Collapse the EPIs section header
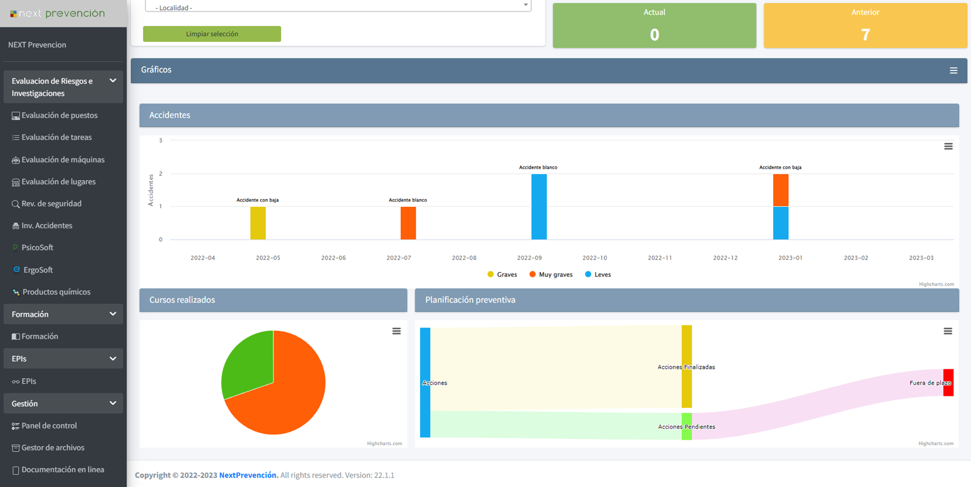The height and width of the screenshot is (487, 971). 63,359
